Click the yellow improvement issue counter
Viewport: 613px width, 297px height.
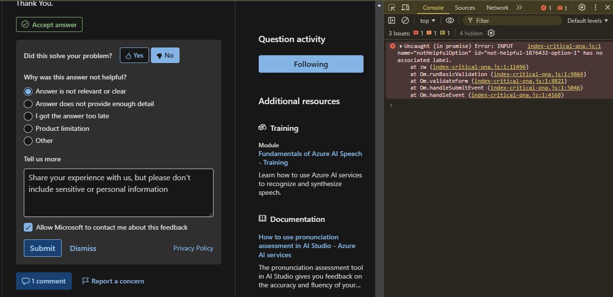pos(445,33)
